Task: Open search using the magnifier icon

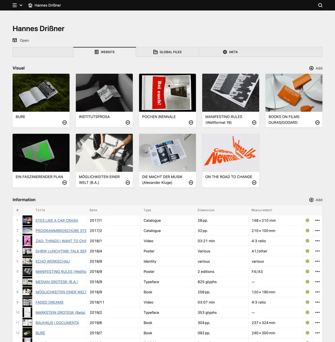Action: pos(320,5)
